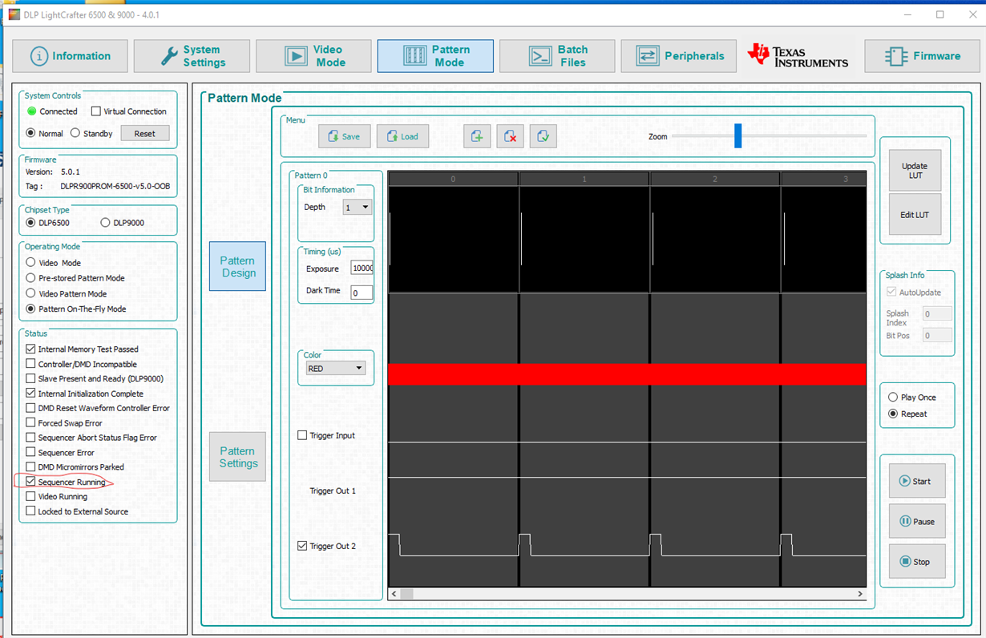Click Controller/DMD Incompatible checkbox
Viewport: 986px width, 638px height.
[x=30, y=364]
